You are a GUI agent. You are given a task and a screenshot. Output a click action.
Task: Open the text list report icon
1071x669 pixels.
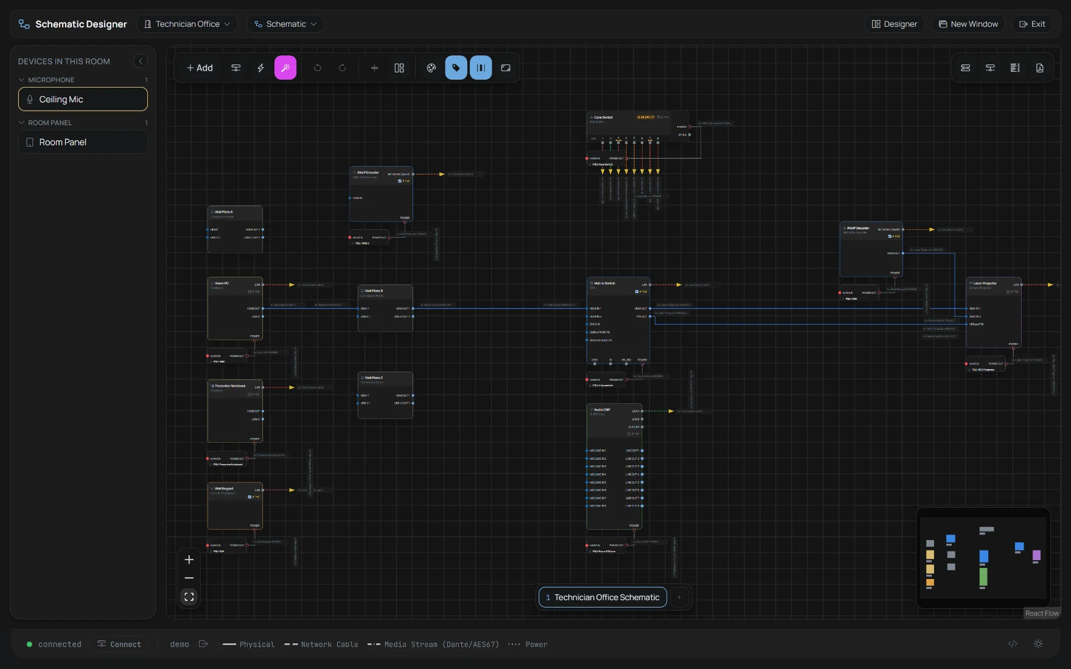[x=1015, y=68]
